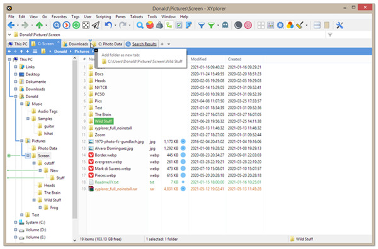The width and height of the screenshot is (378, 249).
Task: Click the green Refresh circle icon
Action: click(x=76, y=25)
